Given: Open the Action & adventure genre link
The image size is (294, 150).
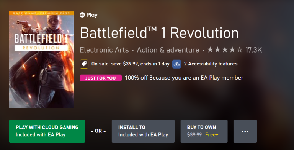Looking at the screenshot, I should point(168,50).
